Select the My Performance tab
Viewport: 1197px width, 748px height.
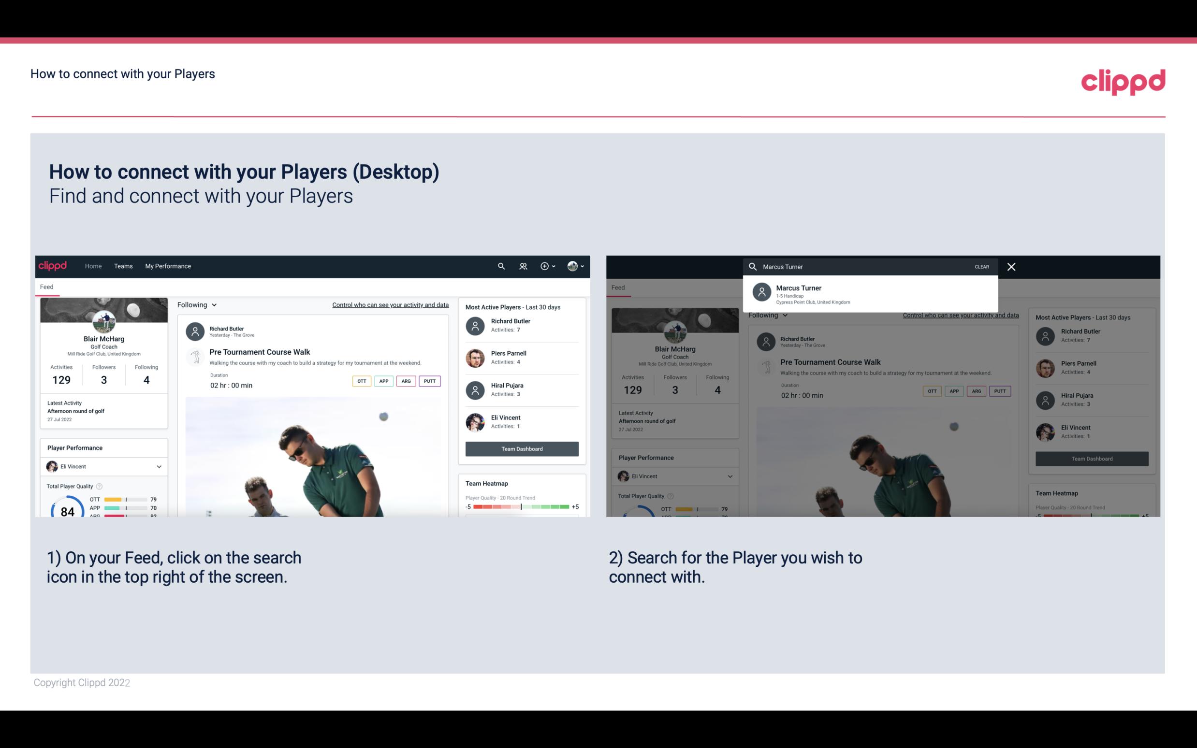(168, 265)
